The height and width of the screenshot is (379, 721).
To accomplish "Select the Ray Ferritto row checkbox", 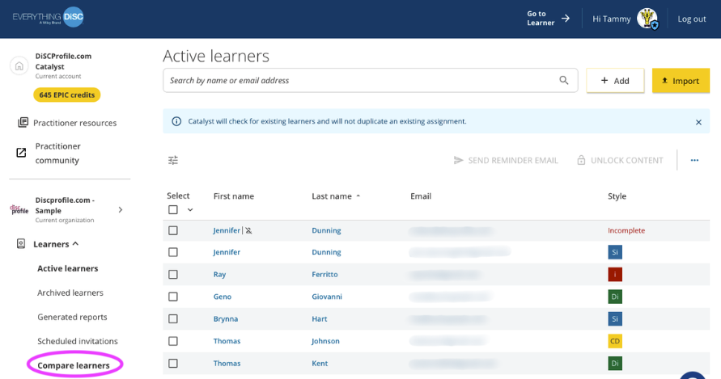I will pyautogui.click(x=173, y=274).
